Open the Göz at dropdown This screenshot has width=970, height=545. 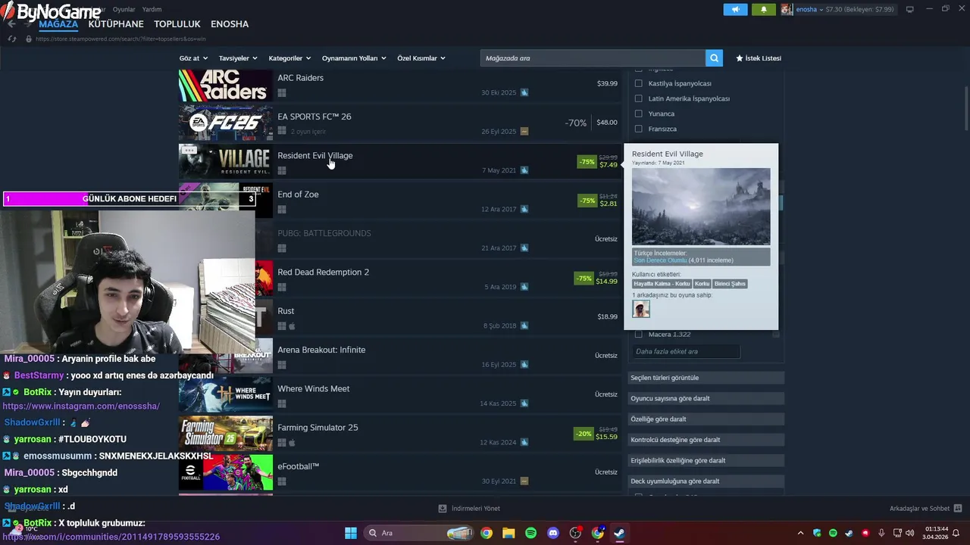[x=192, y=58]
